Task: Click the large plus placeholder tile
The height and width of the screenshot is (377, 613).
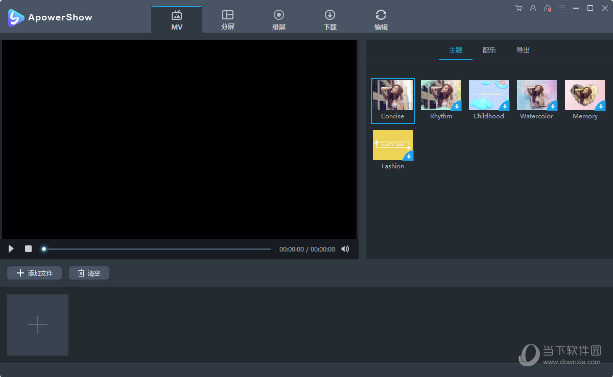Action: click(38, 325)
